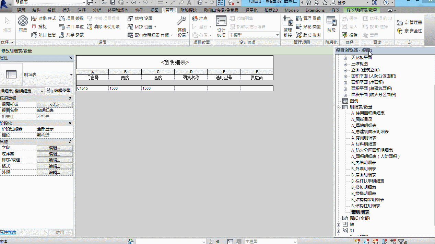The width and height of the screenshot is (435, 244).
Task: Click the 设计选项 icon
Action: tap(221, 26)
